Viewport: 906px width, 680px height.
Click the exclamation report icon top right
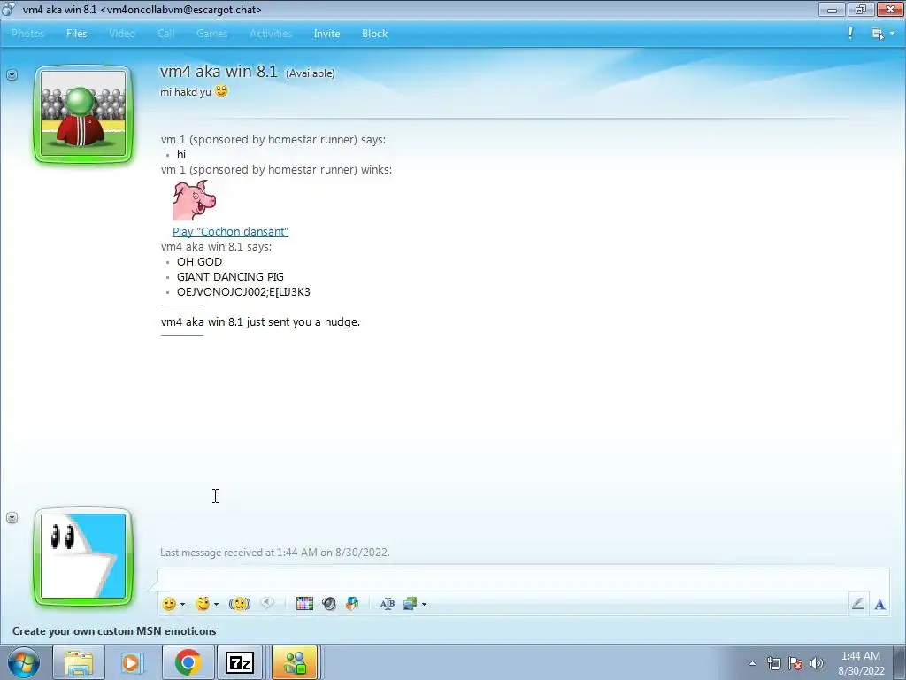pos(850,33)
